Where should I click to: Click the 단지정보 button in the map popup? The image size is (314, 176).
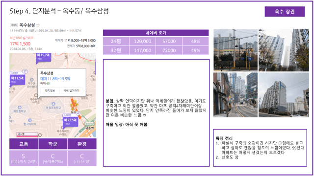(50, 90)
